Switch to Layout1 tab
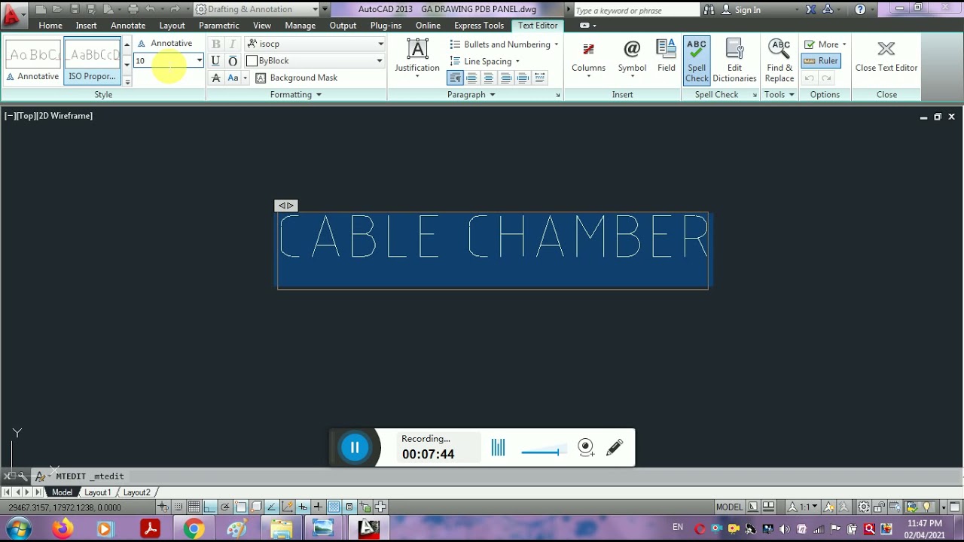The height and width of the screenshot is (542, 964). pyautogui.click(x=97, y=492)
